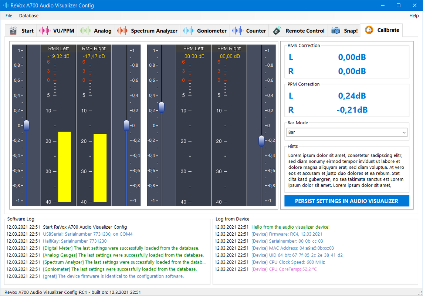Click the PPM Left correction slider thumb
Image resolution: width=423 pixels, height=296 pixels.
click(162, 107)
